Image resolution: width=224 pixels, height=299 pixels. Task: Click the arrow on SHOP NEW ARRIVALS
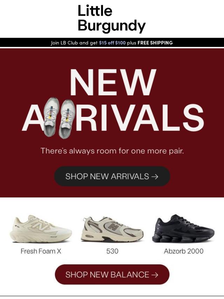155,176
